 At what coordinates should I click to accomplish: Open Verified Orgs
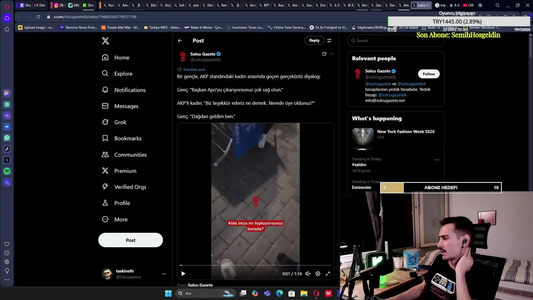pos(124,187)
